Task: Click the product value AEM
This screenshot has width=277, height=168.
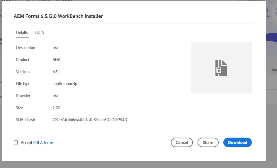Action: 57,60
